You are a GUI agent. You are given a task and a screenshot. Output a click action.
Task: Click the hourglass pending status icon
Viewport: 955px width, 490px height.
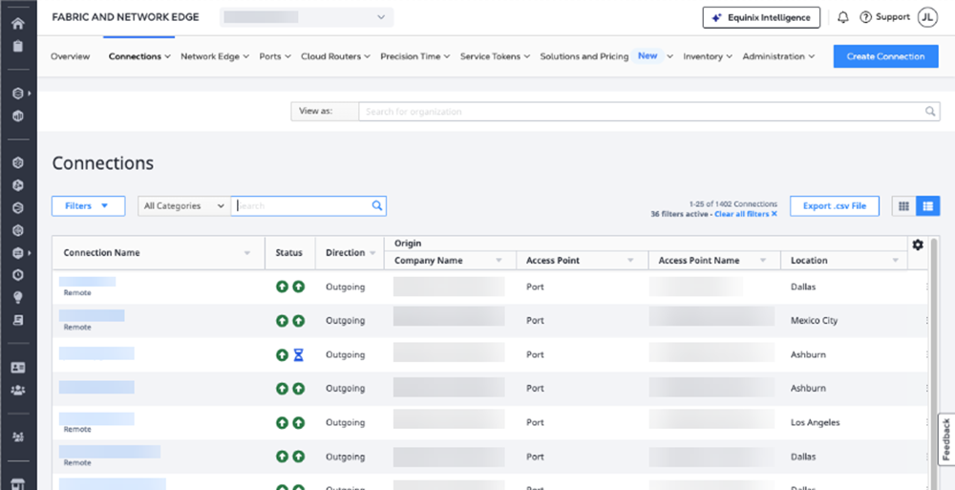[x=298, y=354]
